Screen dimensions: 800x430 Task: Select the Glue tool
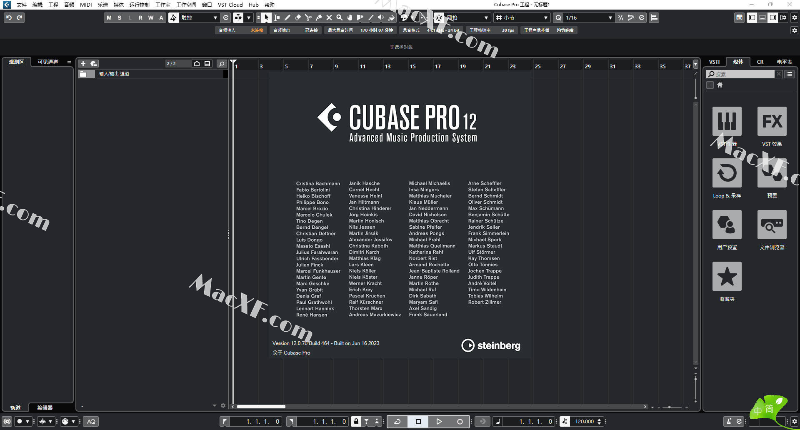point(319,17)
